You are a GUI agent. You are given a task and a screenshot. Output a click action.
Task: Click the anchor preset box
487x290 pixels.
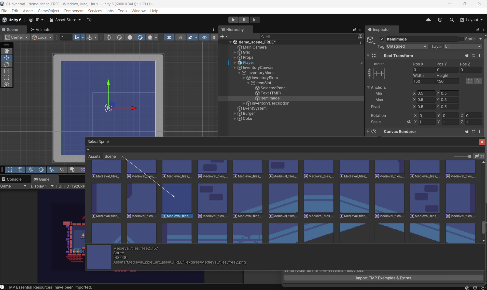coord(379,74)
